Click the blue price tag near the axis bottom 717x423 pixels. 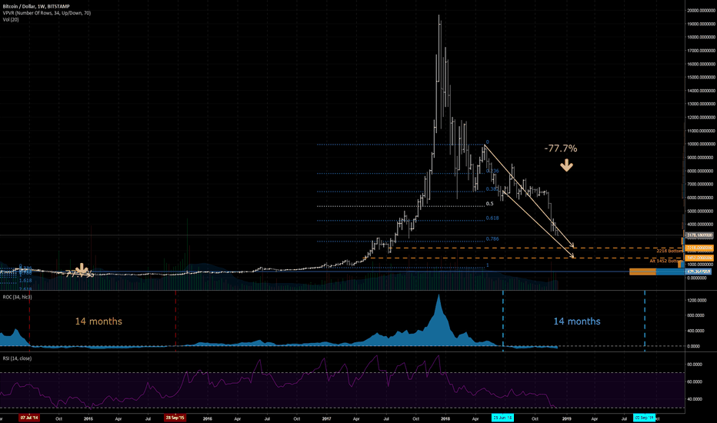pos(699,271)
